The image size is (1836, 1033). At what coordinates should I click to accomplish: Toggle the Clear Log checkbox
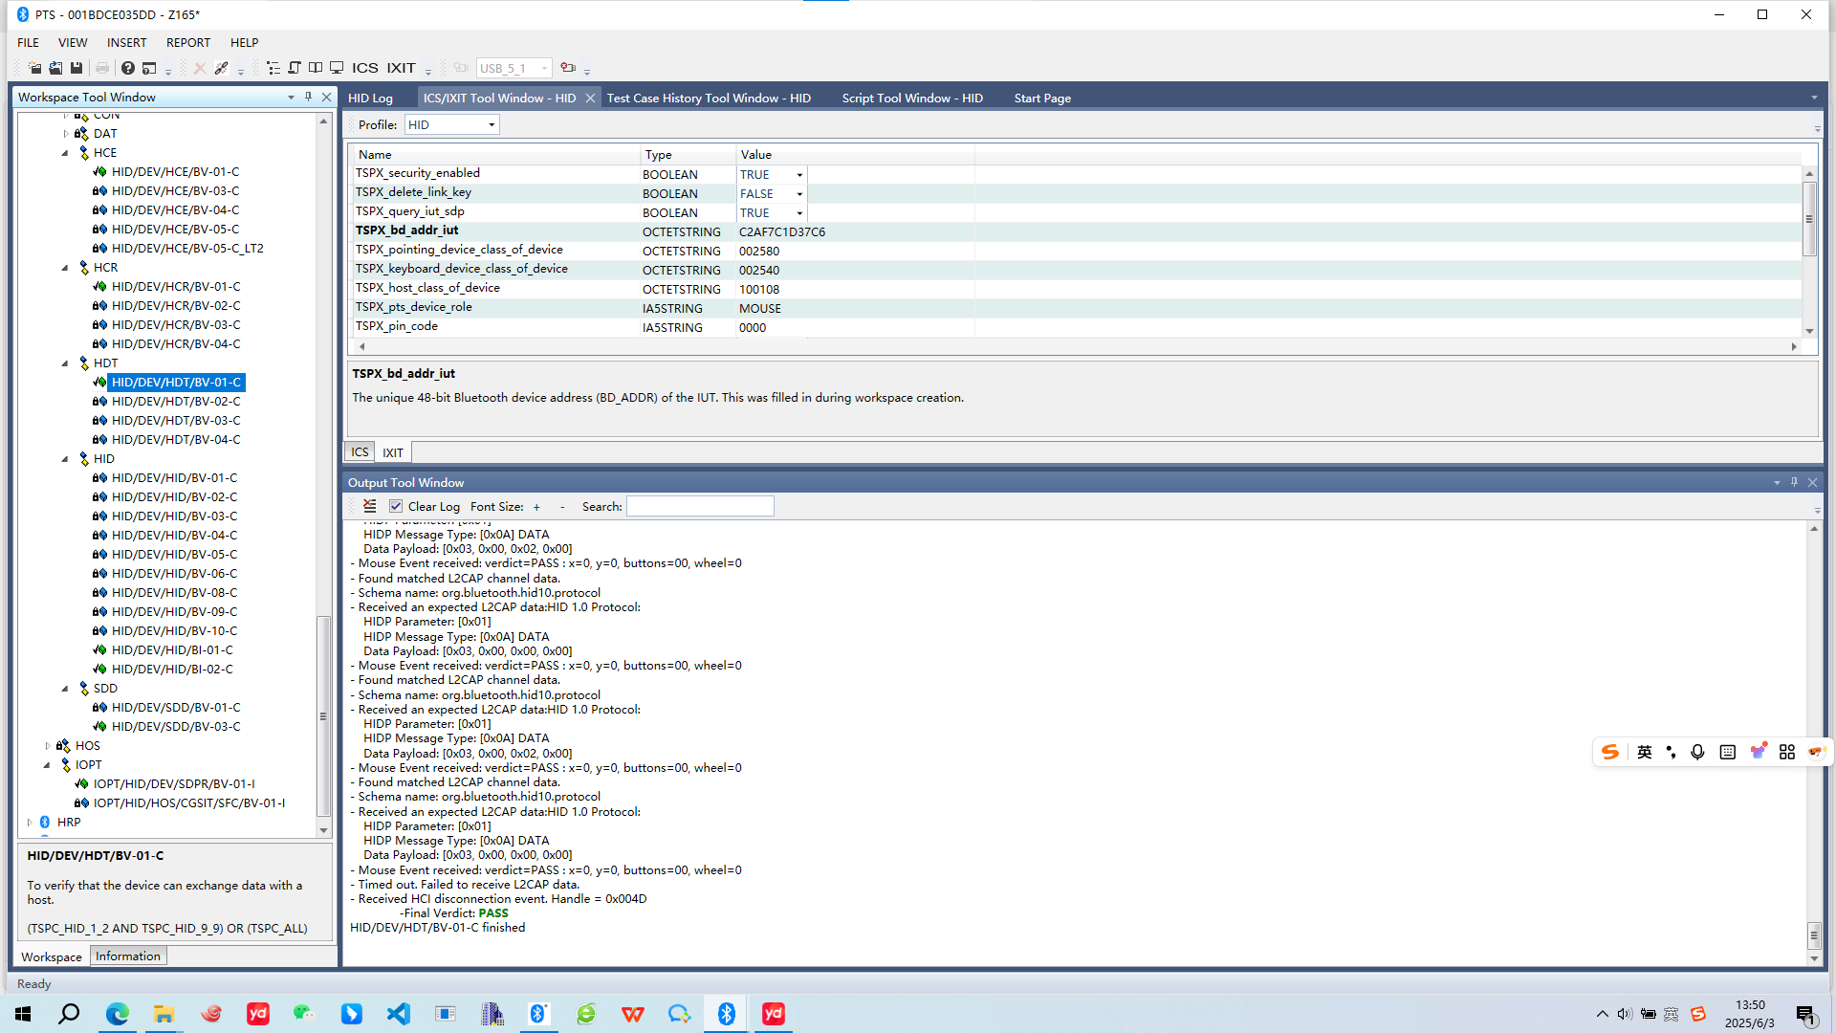396,506
